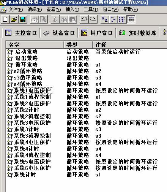Select the details view toolbar button
The width and height of the screenshot is (167, 192).
pos(131,19)
